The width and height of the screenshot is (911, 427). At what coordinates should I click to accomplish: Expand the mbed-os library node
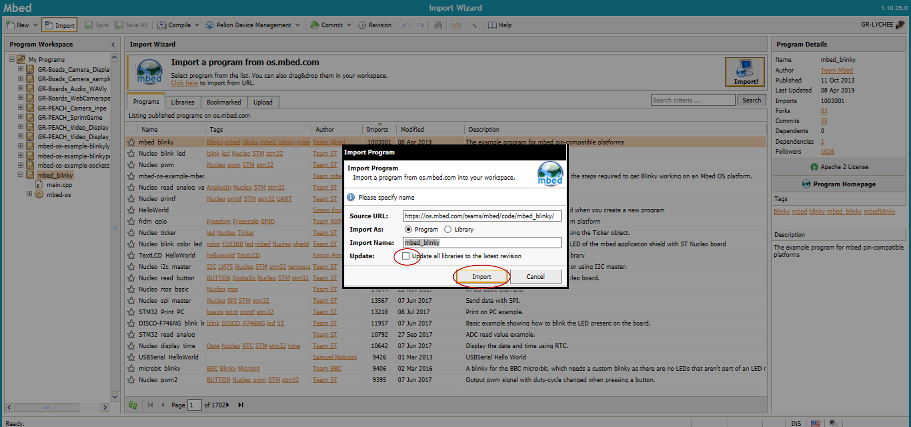[30, 194]
